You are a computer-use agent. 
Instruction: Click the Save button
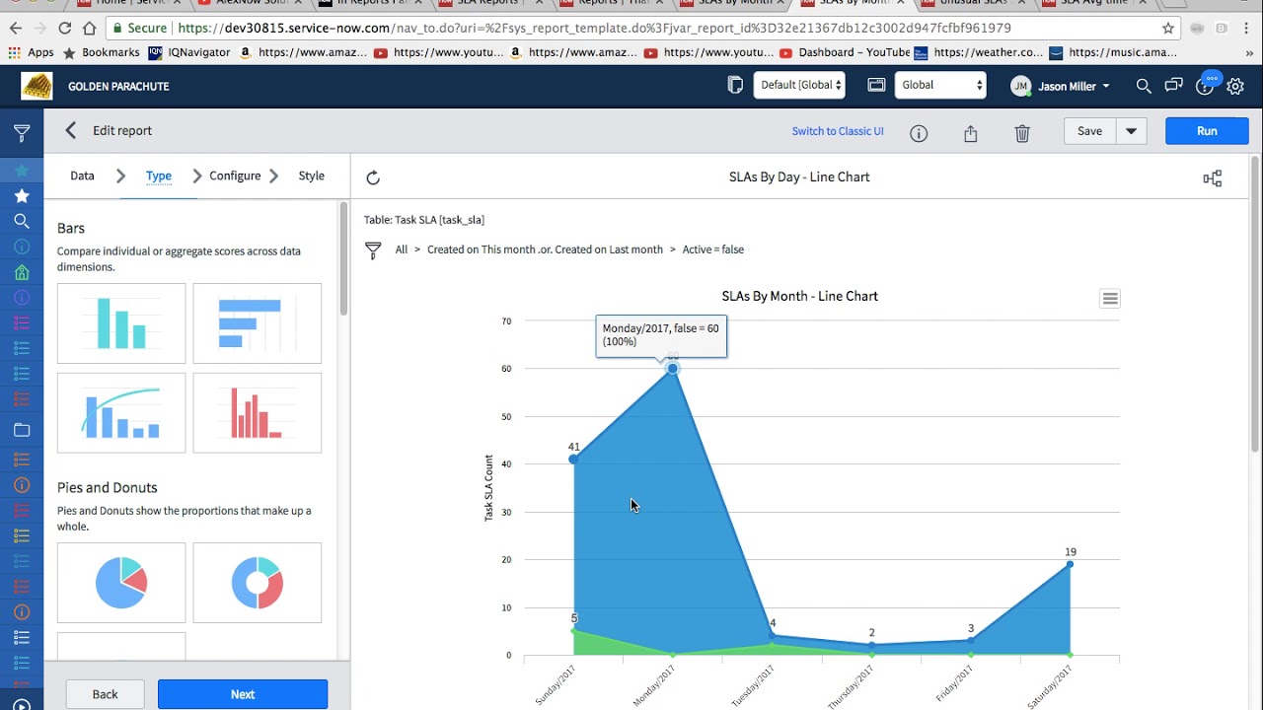(1089, 131)
